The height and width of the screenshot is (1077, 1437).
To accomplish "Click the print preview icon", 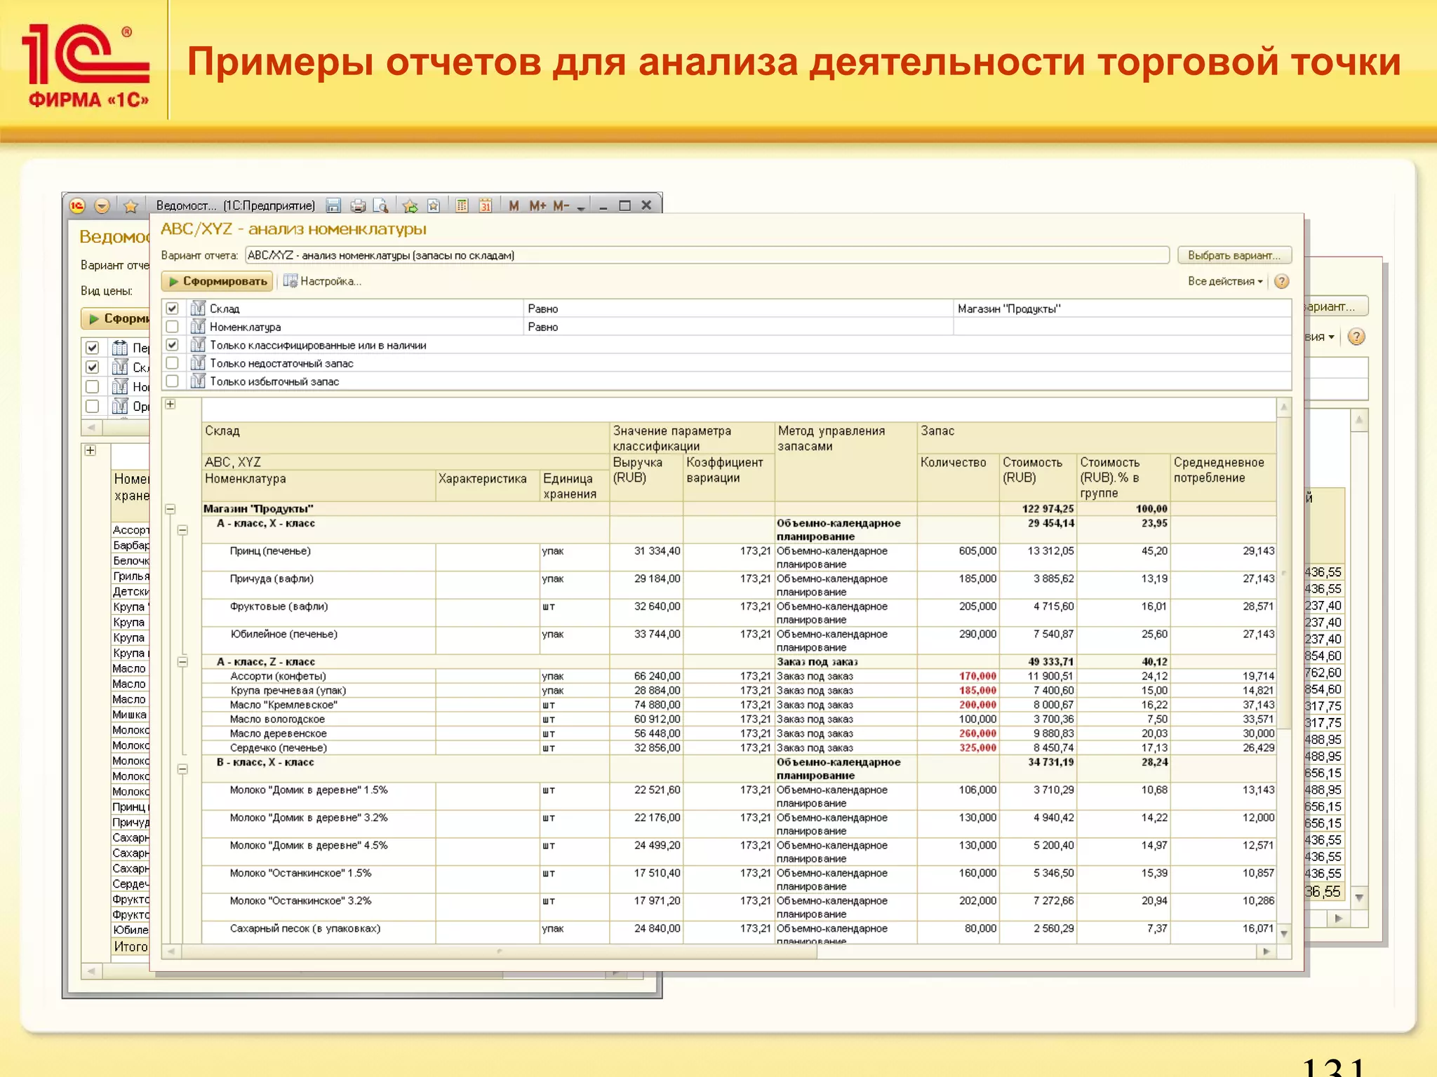I will pos(381,205).
